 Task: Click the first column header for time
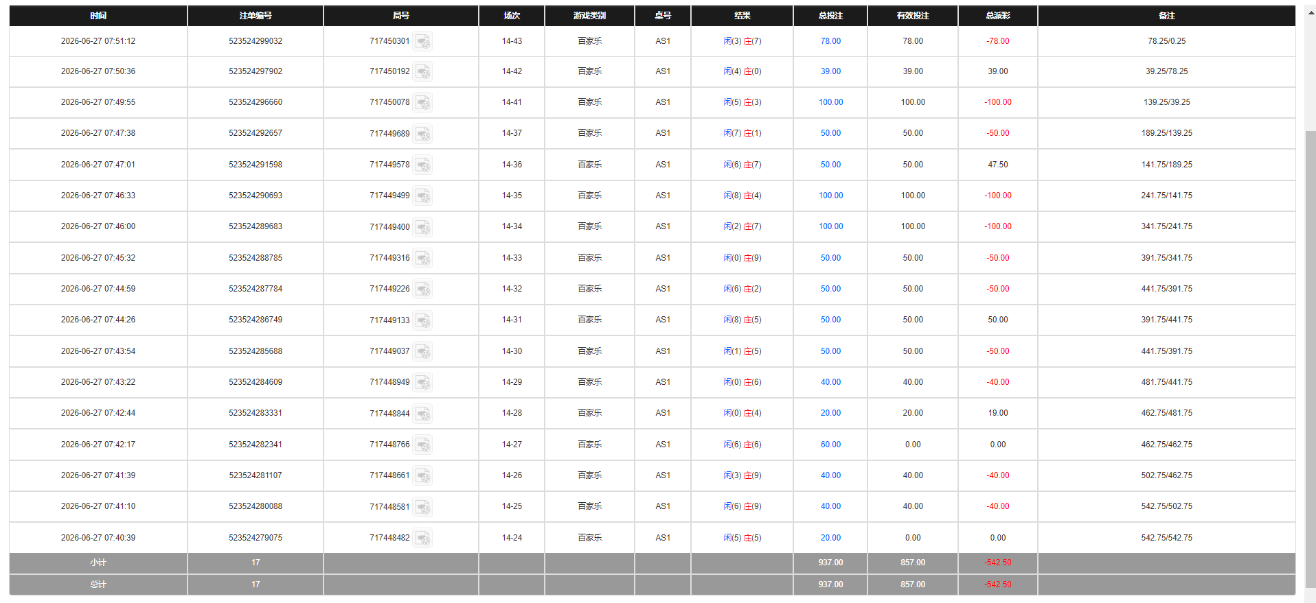[x=98, y=16]
